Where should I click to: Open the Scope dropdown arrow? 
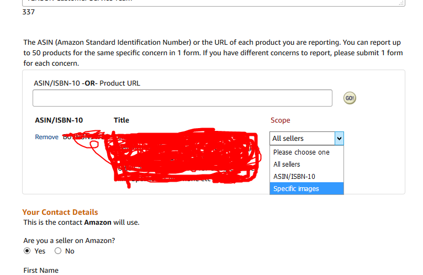pos(339,138)
